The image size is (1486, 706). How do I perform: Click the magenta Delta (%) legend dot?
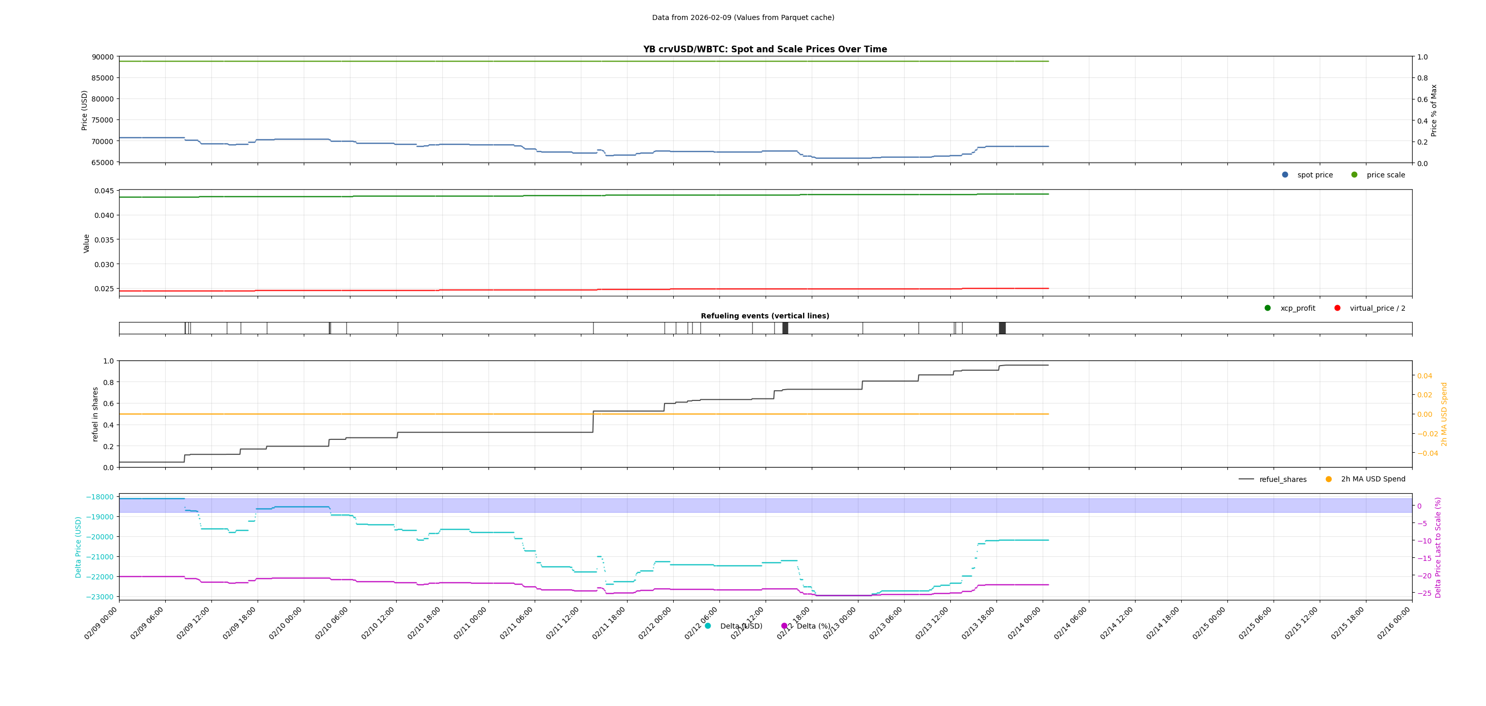(x=784, y=626)
